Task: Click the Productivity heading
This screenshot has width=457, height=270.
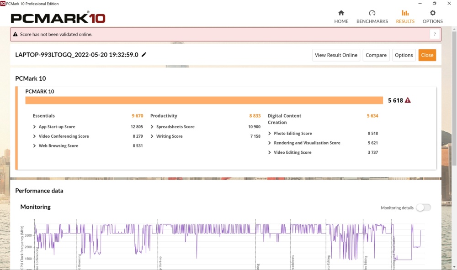Action: tap(164, 116)
